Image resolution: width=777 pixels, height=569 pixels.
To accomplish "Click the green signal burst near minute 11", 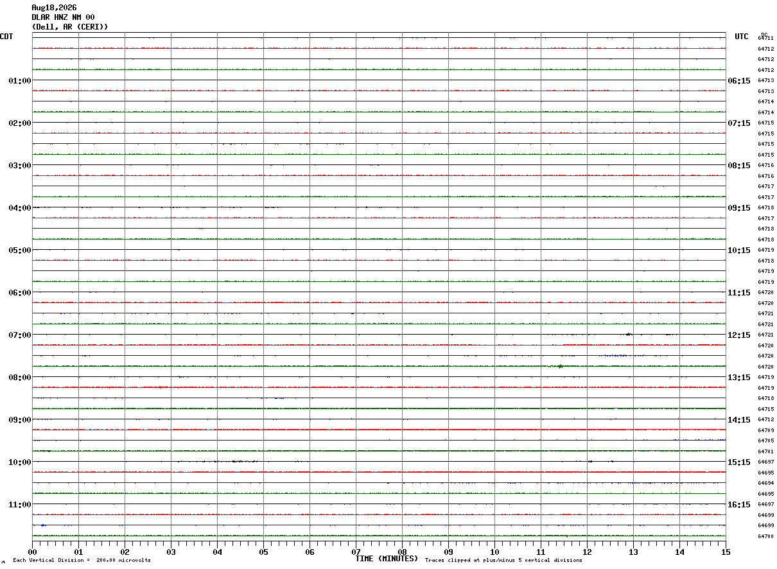I will 560,366.
